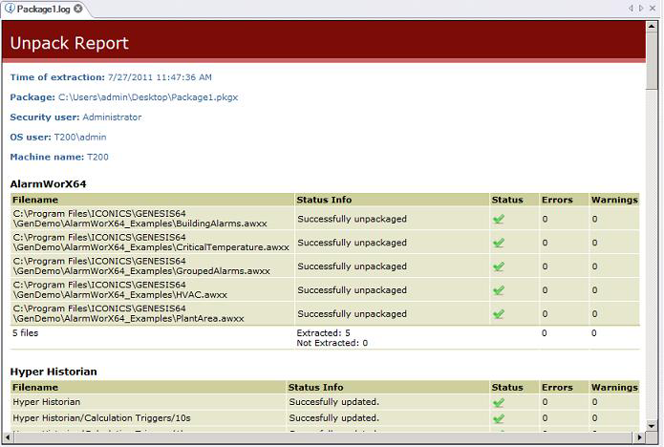Click green checkmark for BuildingAlarms.awxx

(499, 219)
